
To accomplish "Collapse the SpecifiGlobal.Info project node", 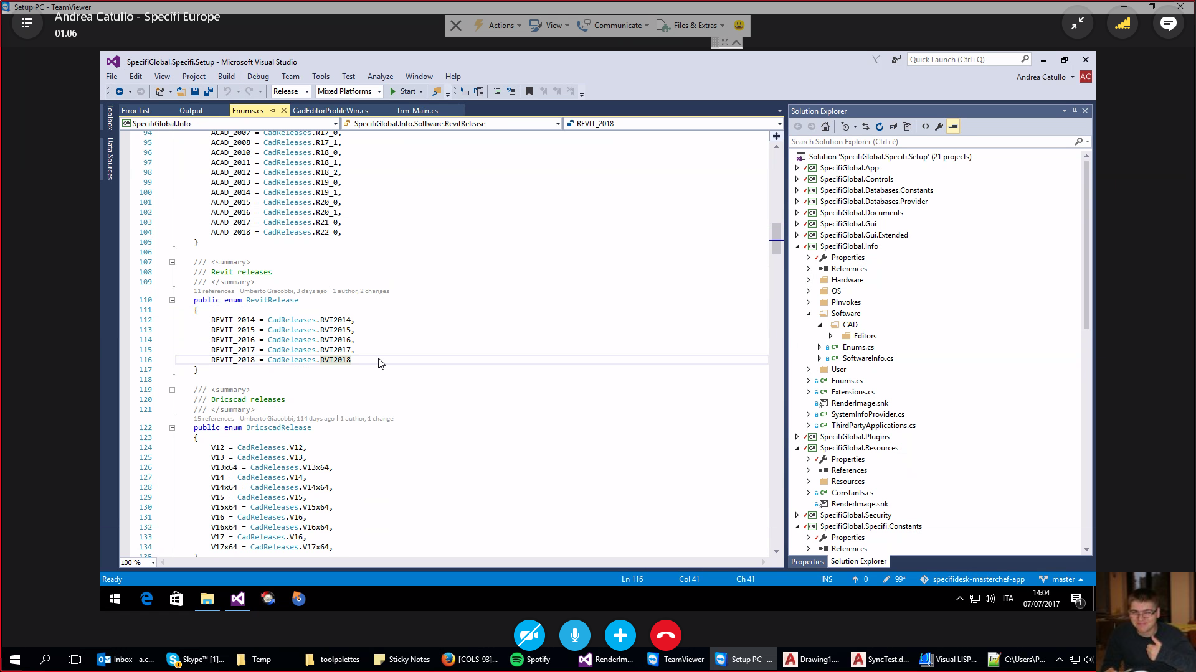I will pos(797,246).
